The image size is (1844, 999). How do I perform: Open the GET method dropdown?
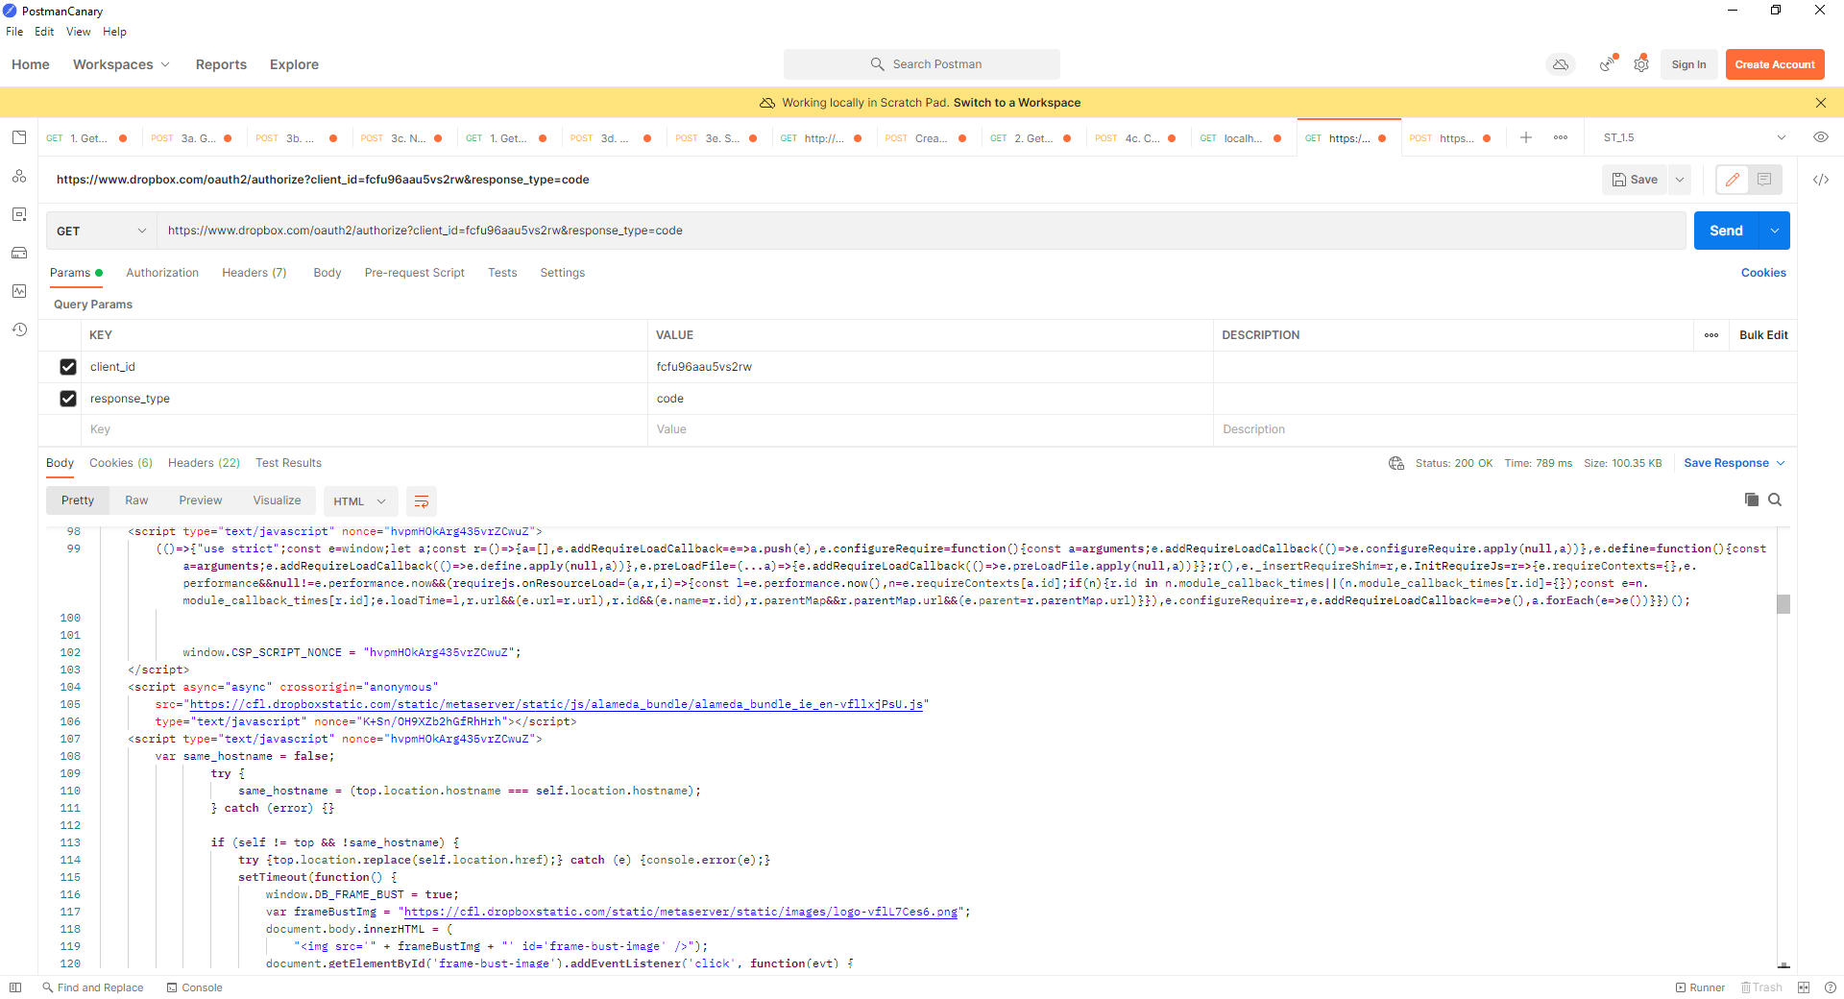point(101,231)
